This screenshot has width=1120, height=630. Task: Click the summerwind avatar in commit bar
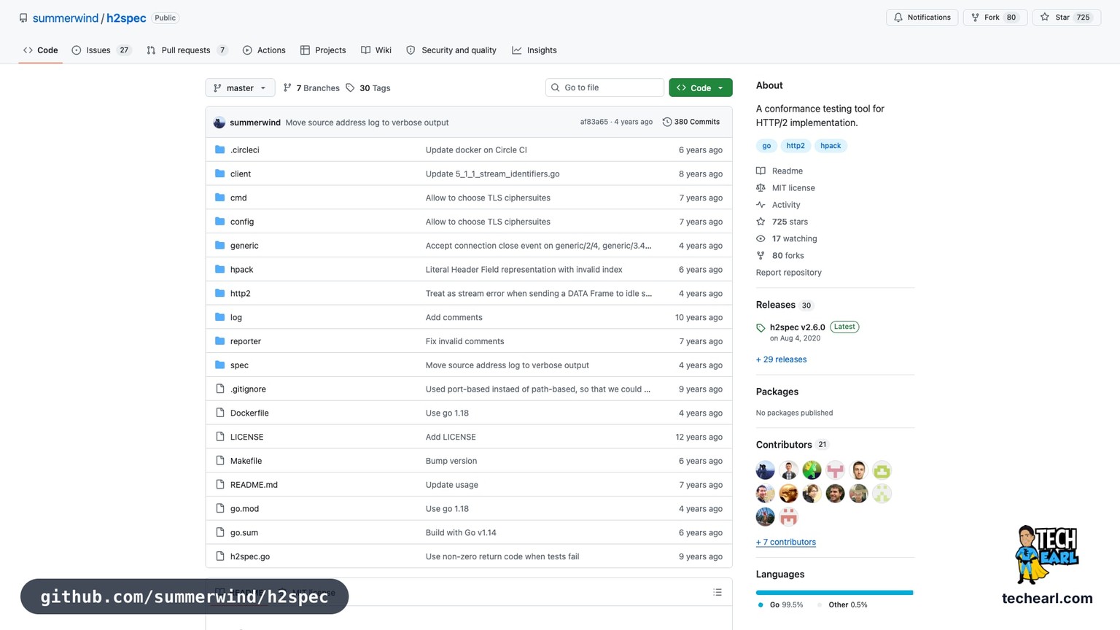pyautogui.click(x=219, y=122)
